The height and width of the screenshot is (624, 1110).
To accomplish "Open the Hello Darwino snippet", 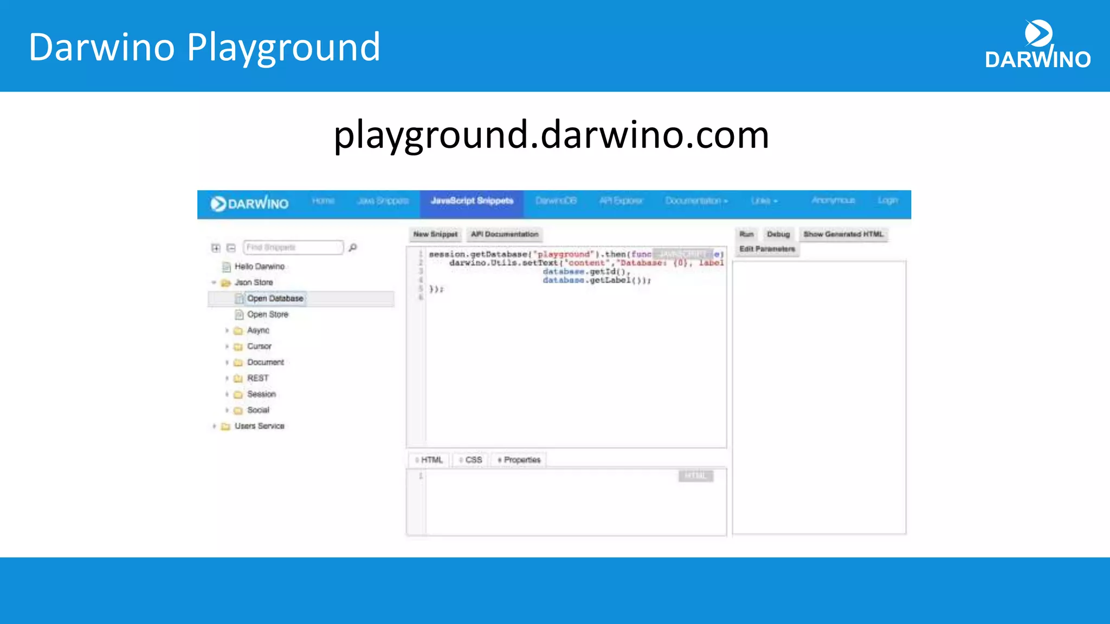I will (260, 266).
